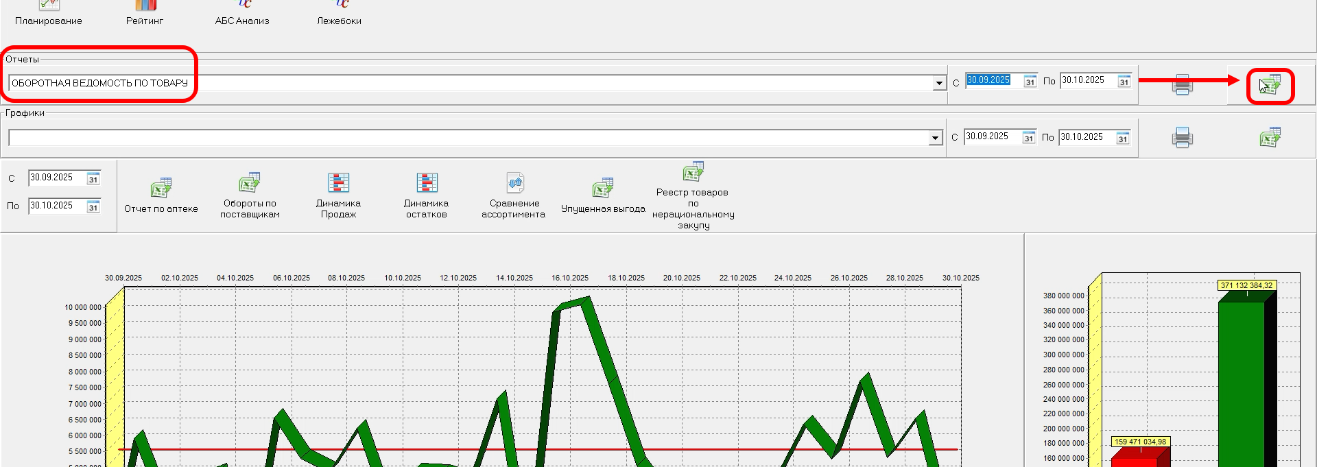Run Реестр товаров по нерациональному закупу
Image resolution: width=1317 pixels, height=467 pixels.
click(693, 195)
